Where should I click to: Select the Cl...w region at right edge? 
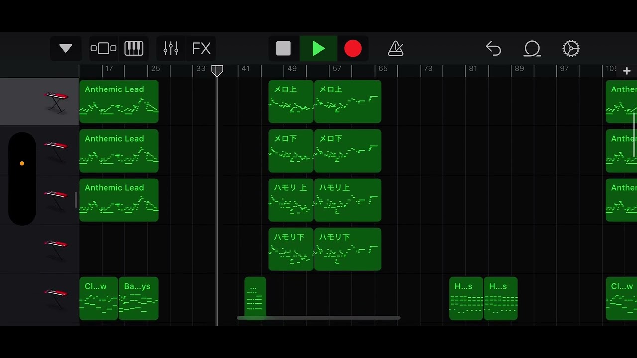click(x=621, y=298)
